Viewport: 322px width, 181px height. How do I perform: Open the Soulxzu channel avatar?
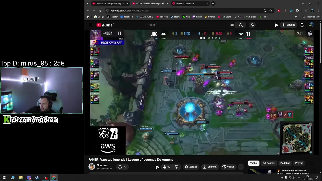click(92, 167)
